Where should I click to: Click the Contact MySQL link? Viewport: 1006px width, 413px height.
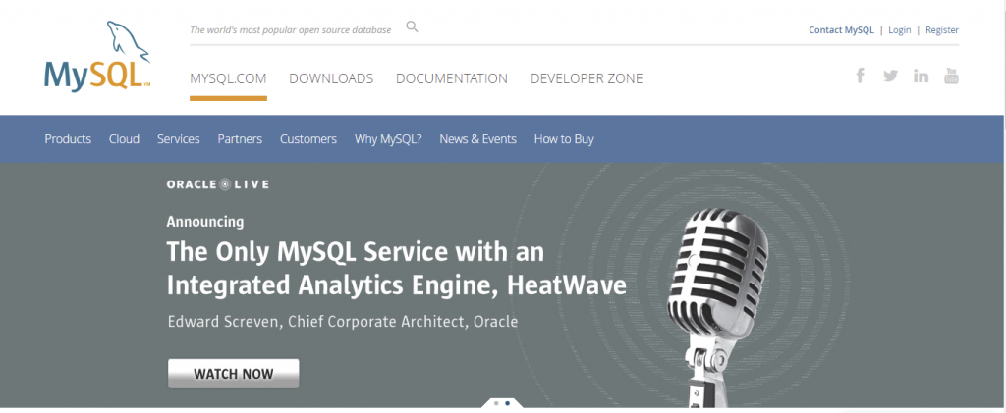coord(841,30)
